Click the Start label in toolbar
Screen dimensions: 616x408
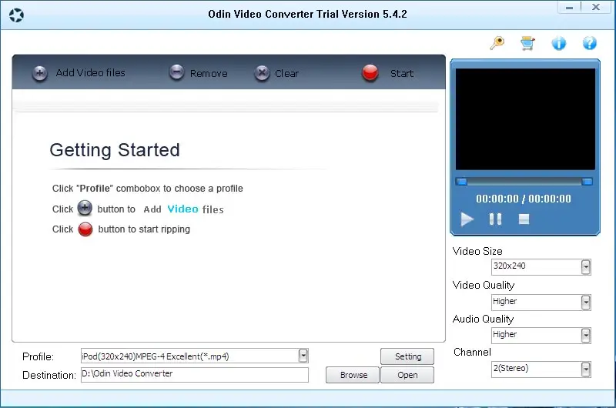pos(402,73)
